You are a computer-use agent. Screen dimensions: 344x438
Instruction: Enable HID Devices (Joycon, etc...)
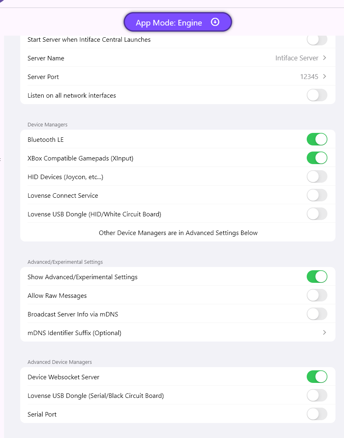(x=317, y=177)
